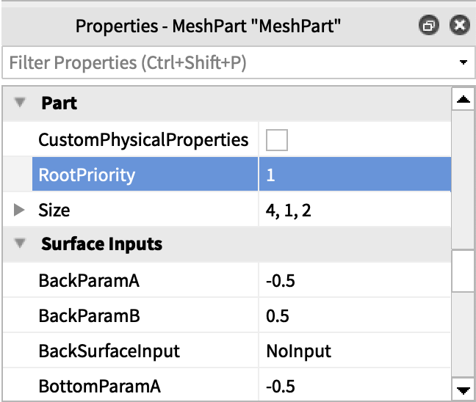The image size is (476, 402).
Task: Expand the Size property
Action: [x=20, y=211]
